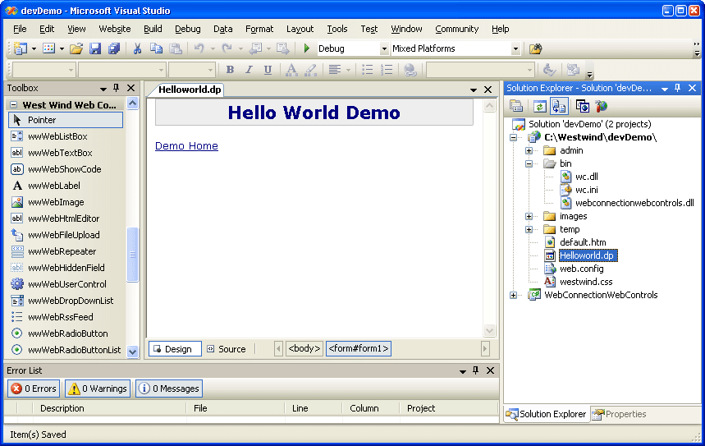The image size is (705, 446).
Task: Select wc.ini file in bin folder
Action: click(x=586, y=190)
